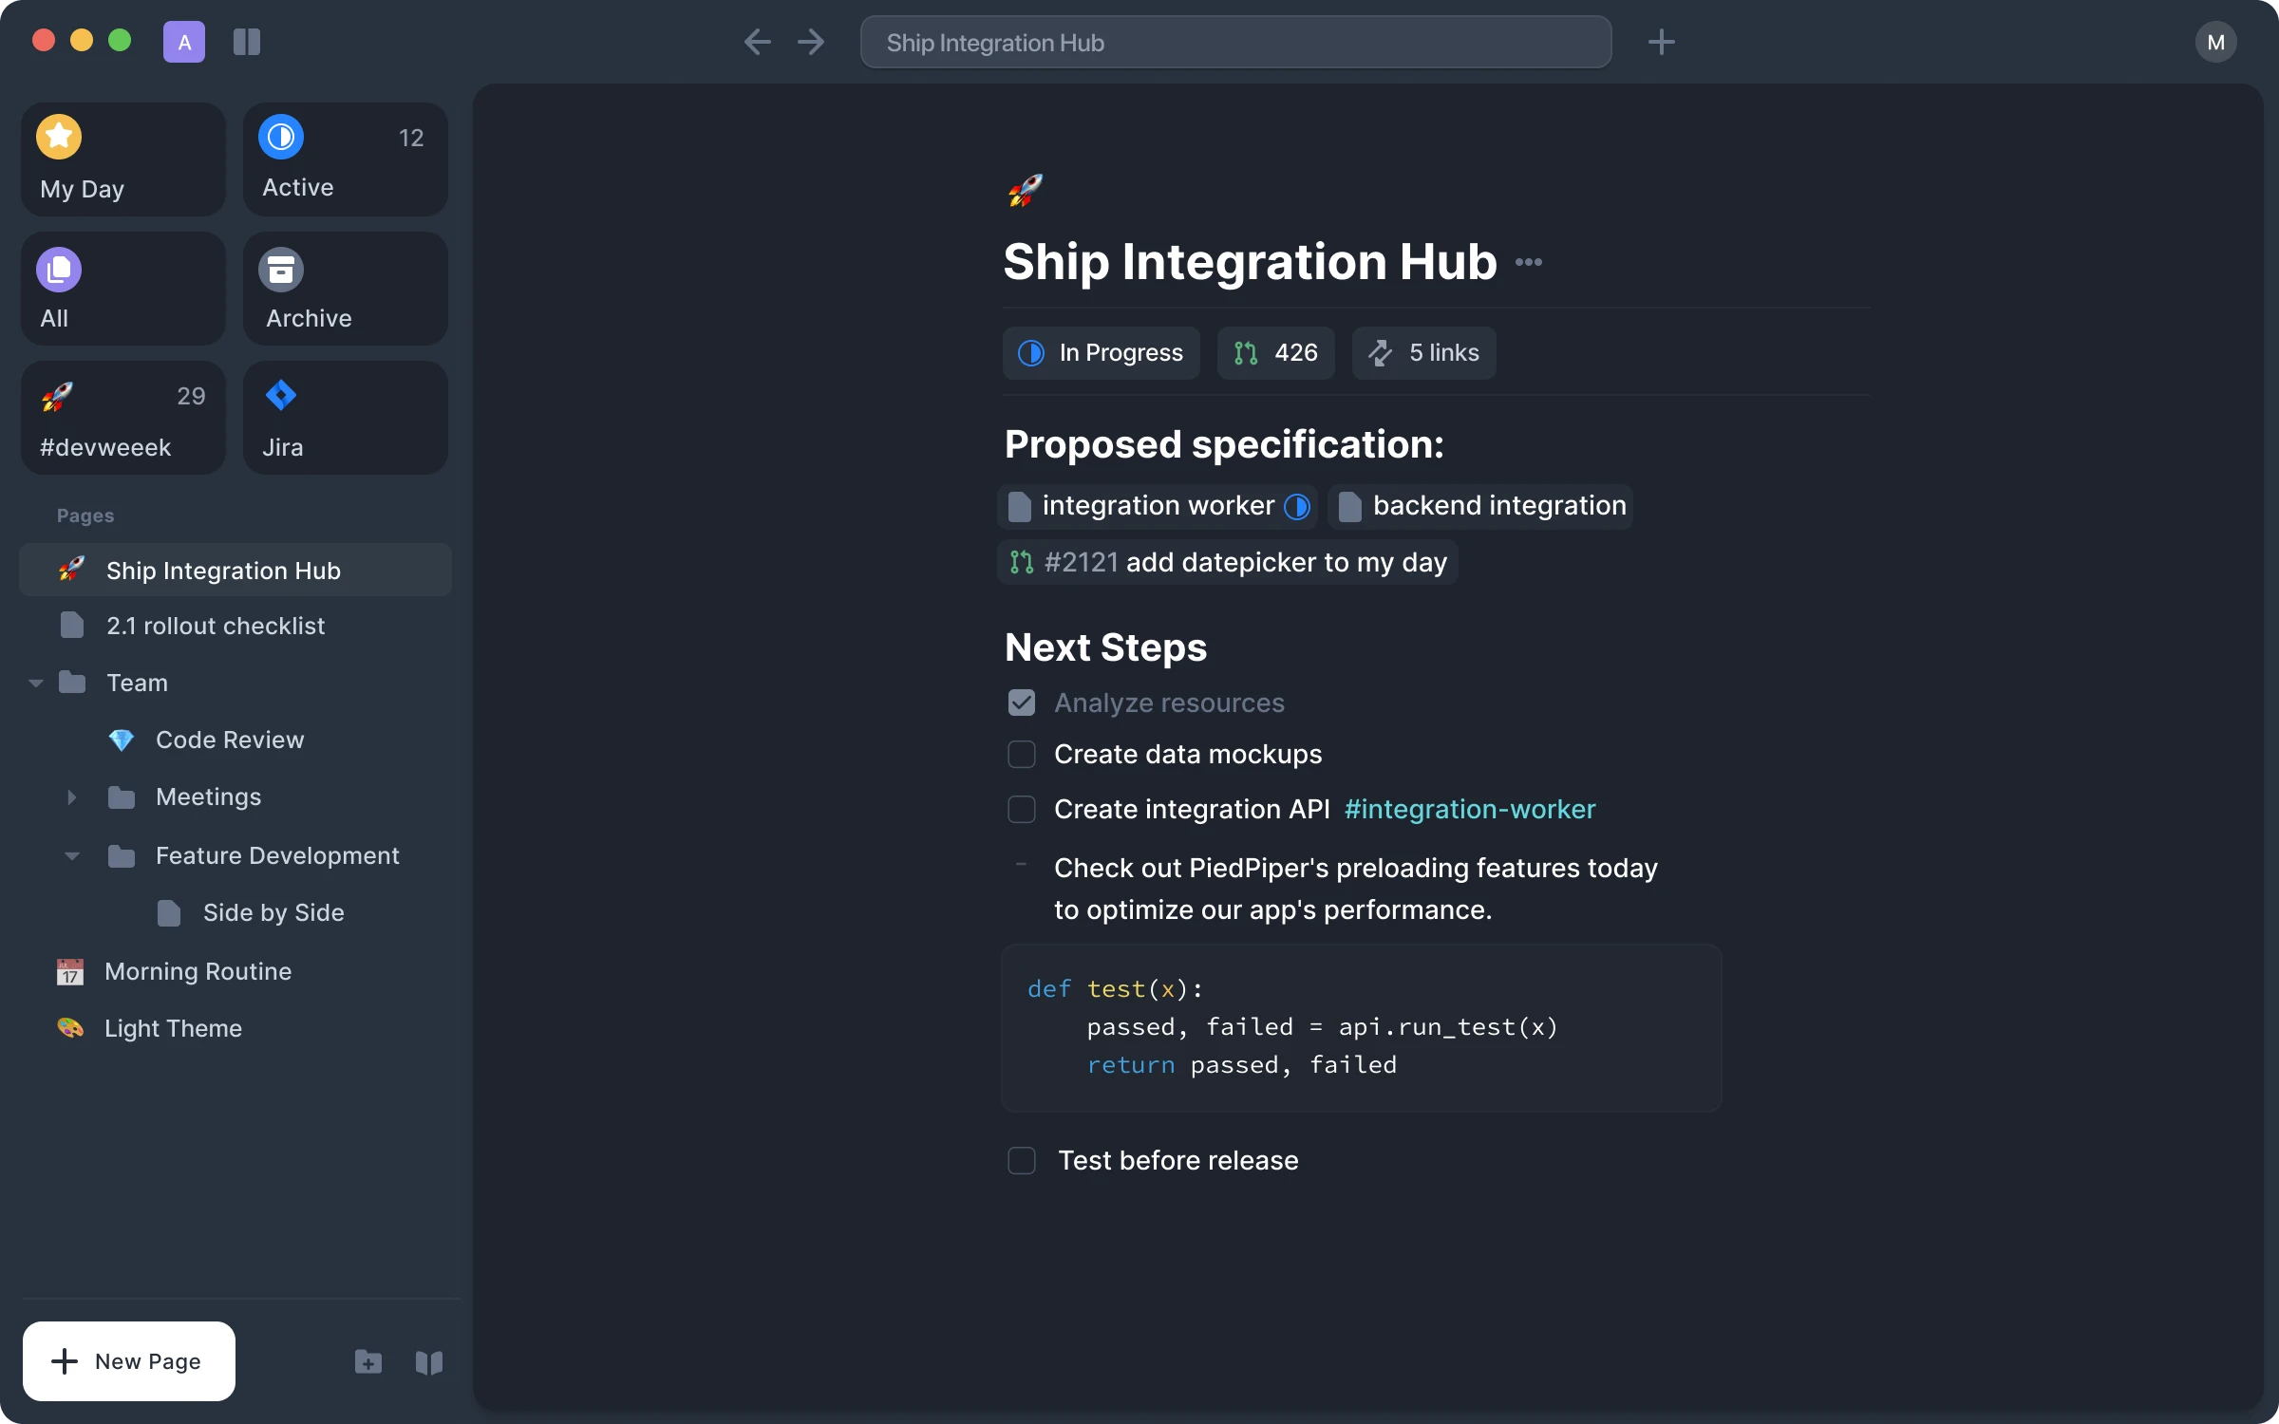Expand the Meetings folder
Viewport: 2279px width, 1424px height.
(x=71, y=797)
